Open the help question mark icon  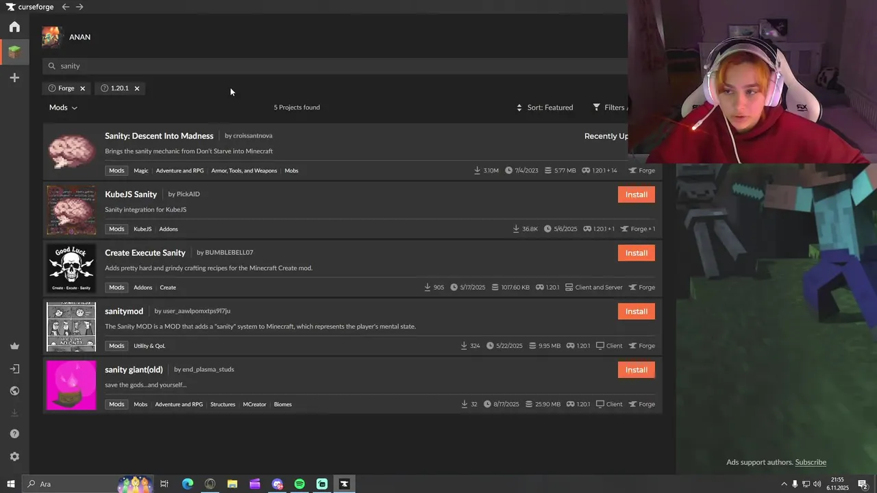pyautogui.click(x=14, y=434)
